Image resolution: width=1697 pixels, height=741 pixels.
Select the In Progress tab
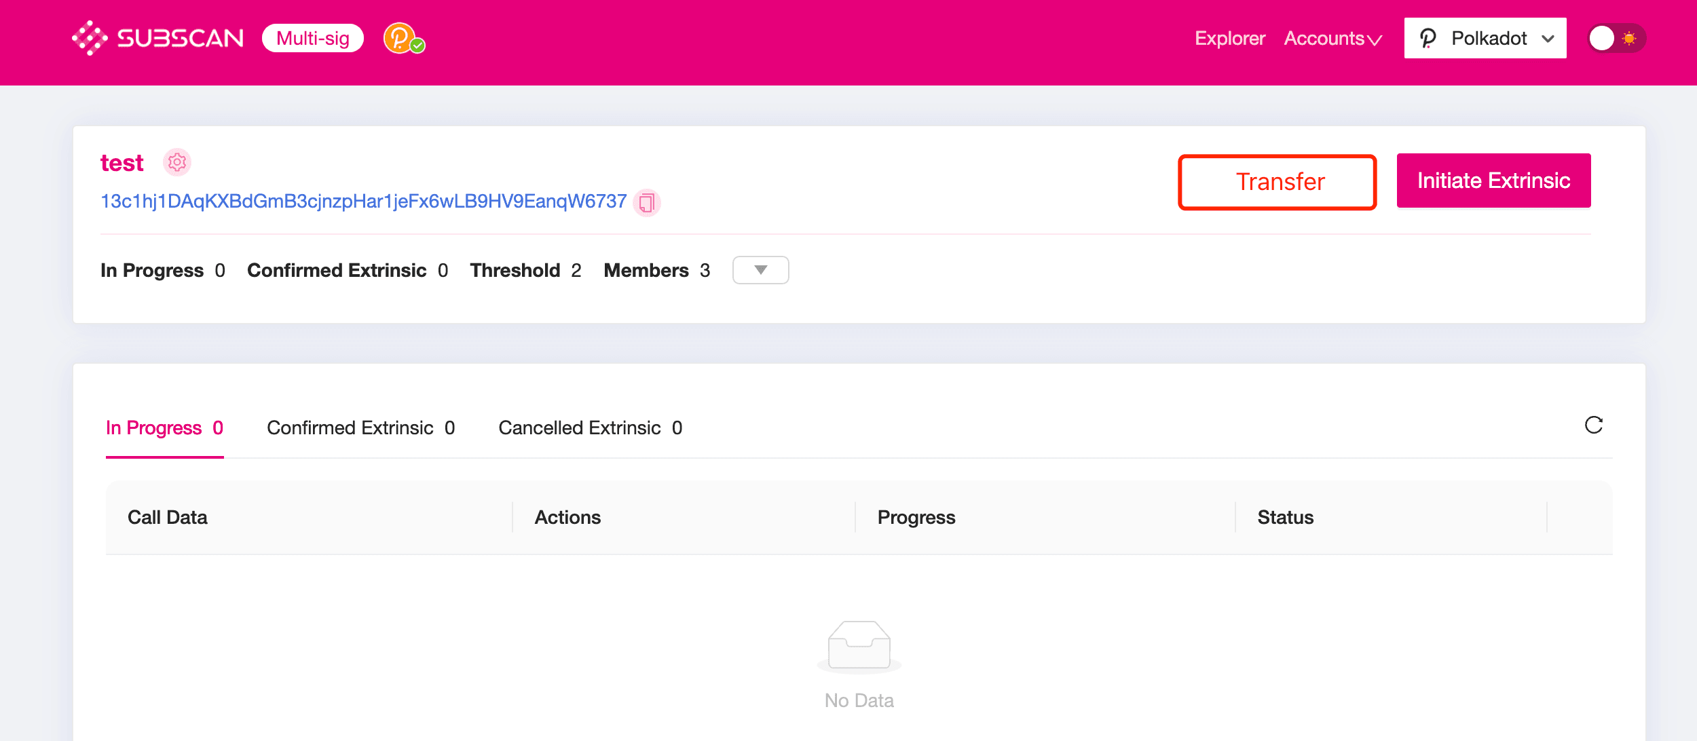point(164,428)
